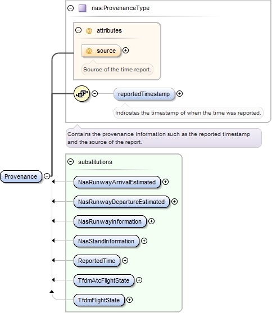Collapse the substitutions group

coord(70,161)
